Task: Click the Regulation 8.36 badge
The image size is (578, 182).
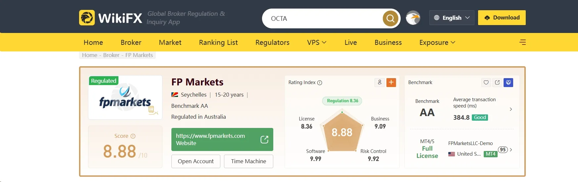Action: [342, 101]
